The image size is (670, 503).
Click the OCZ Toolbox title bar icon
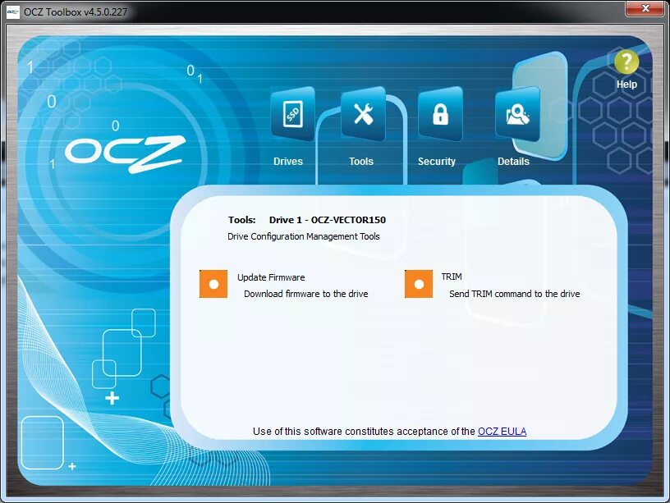coord(13,12)
